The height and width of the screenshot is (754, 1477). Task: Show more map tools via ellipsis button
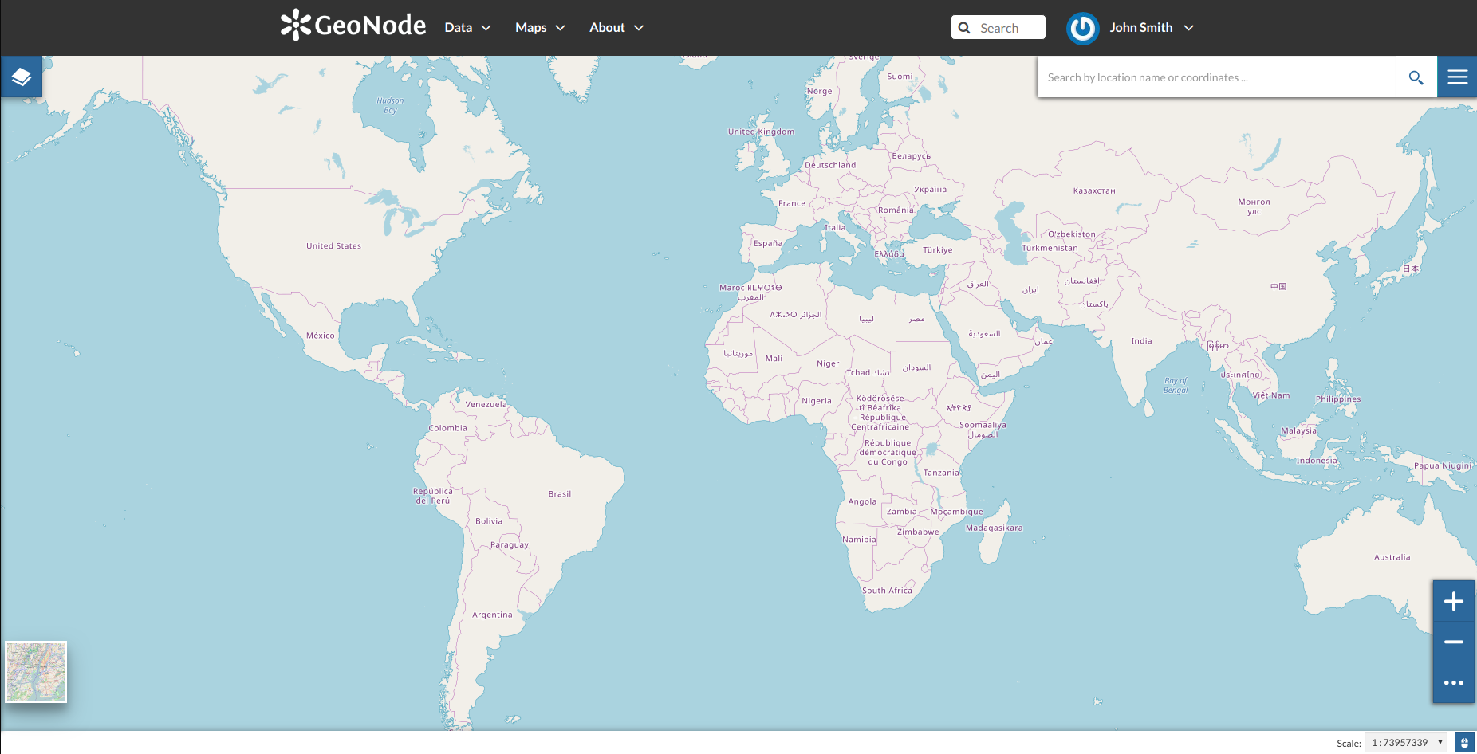[1454, 683]
